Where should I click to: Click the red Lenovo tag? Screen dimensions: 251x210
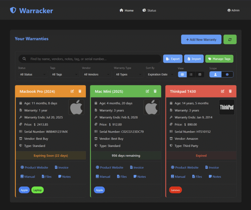pyautogui.click(x=175, y=190)
